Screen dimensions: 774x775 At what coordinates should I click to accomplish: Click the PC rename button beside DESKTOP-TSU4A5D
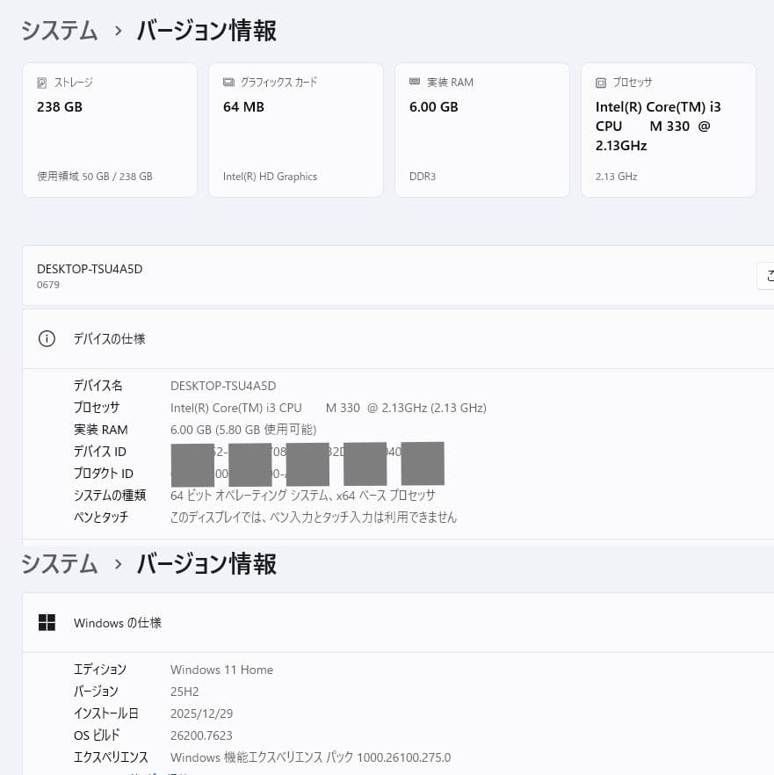(768, 275)
